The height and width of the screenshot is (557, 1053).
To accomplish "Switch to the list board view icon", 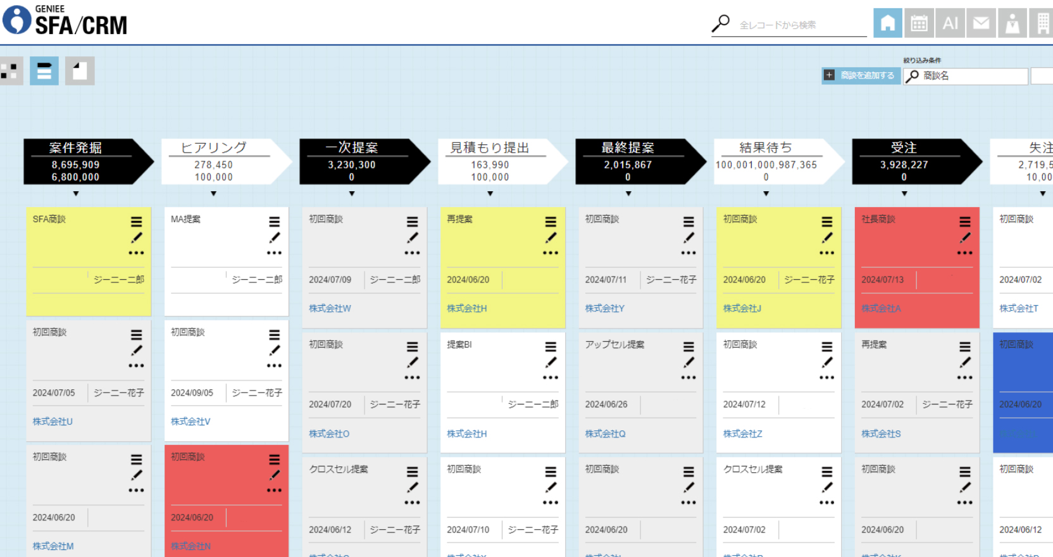I will [x=44, y=71].
